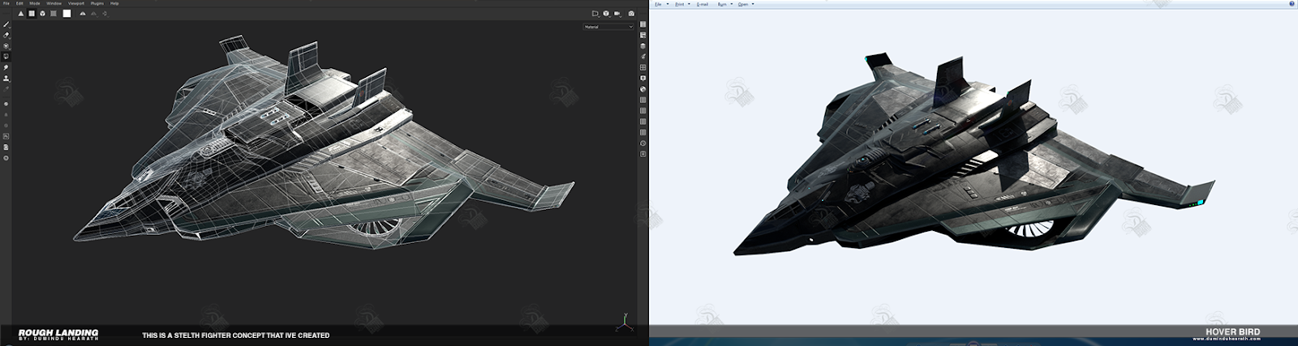The image size is (1298, 346).
Task: Click the document icon in lower left toolbar
Action: coord(6,147)
